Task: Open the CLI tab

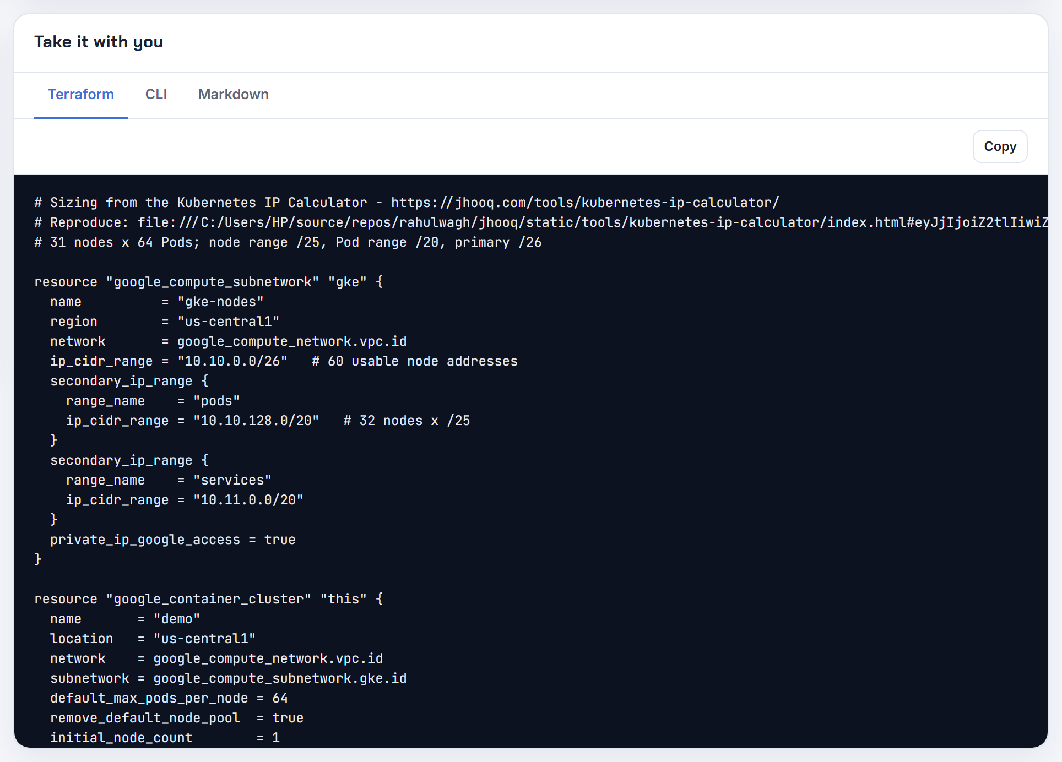Action: click(156, 95)
